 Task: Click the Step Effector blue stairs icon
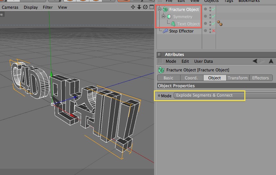[165, 31]
